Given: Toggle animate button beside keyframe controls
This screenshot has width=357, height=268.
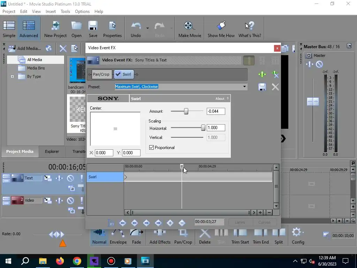Looking at the screenshot, I should pos(111,223).
